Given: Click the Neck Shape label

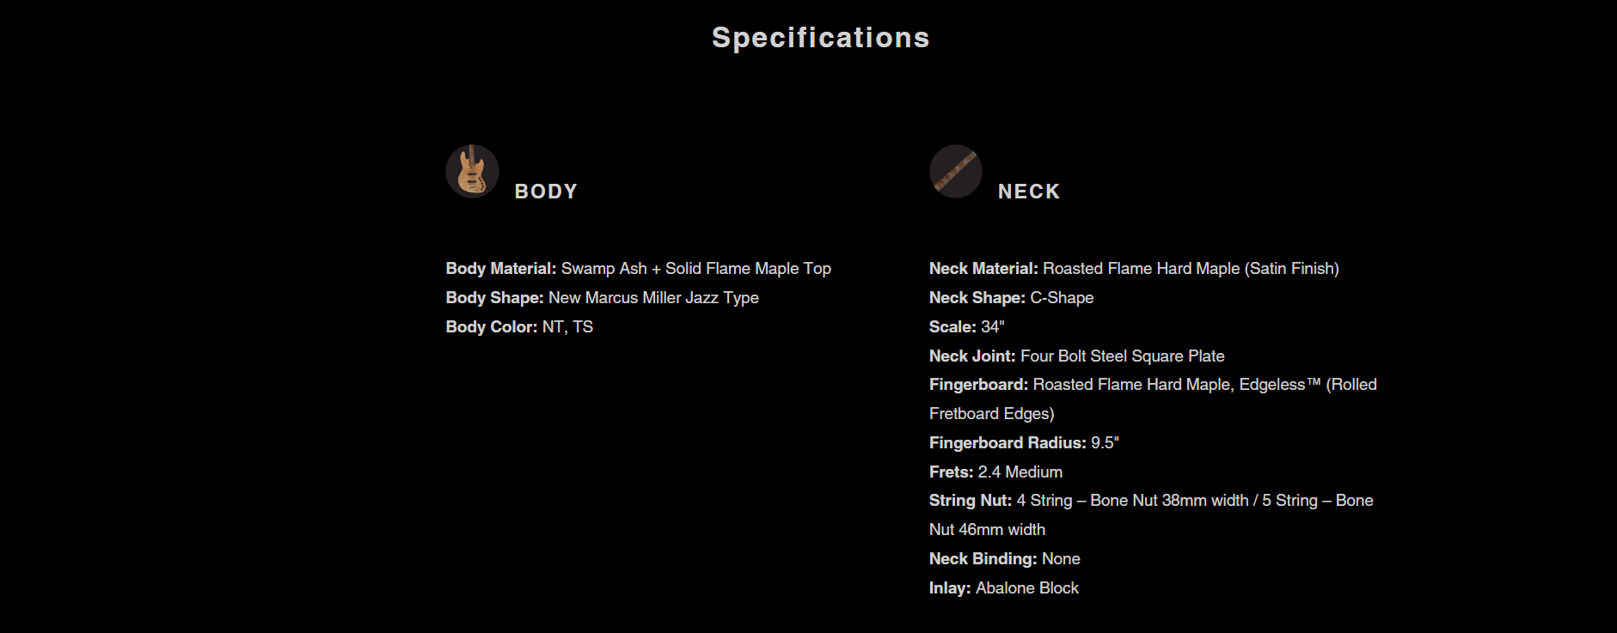Looking at the screenshot, I should coord(977,298).
